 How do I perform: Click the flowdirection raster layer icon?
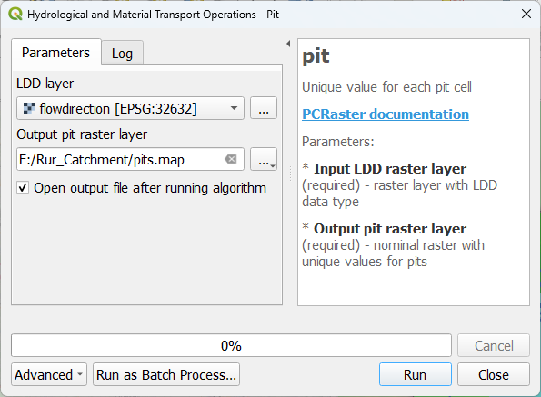[29, 108]
